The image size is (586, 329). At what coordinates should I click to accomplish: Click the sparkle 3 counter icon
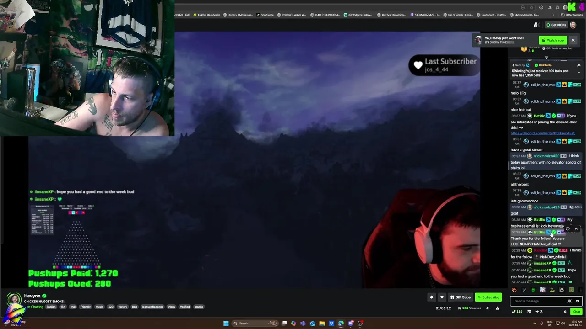click(x=538, y=312)
